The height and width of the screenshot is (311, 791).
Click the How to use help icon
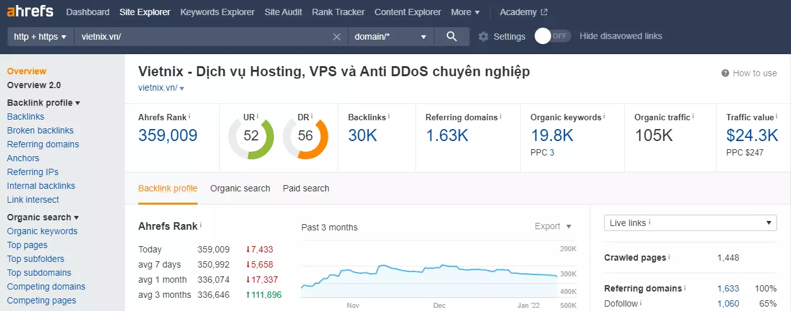(725, 73)
